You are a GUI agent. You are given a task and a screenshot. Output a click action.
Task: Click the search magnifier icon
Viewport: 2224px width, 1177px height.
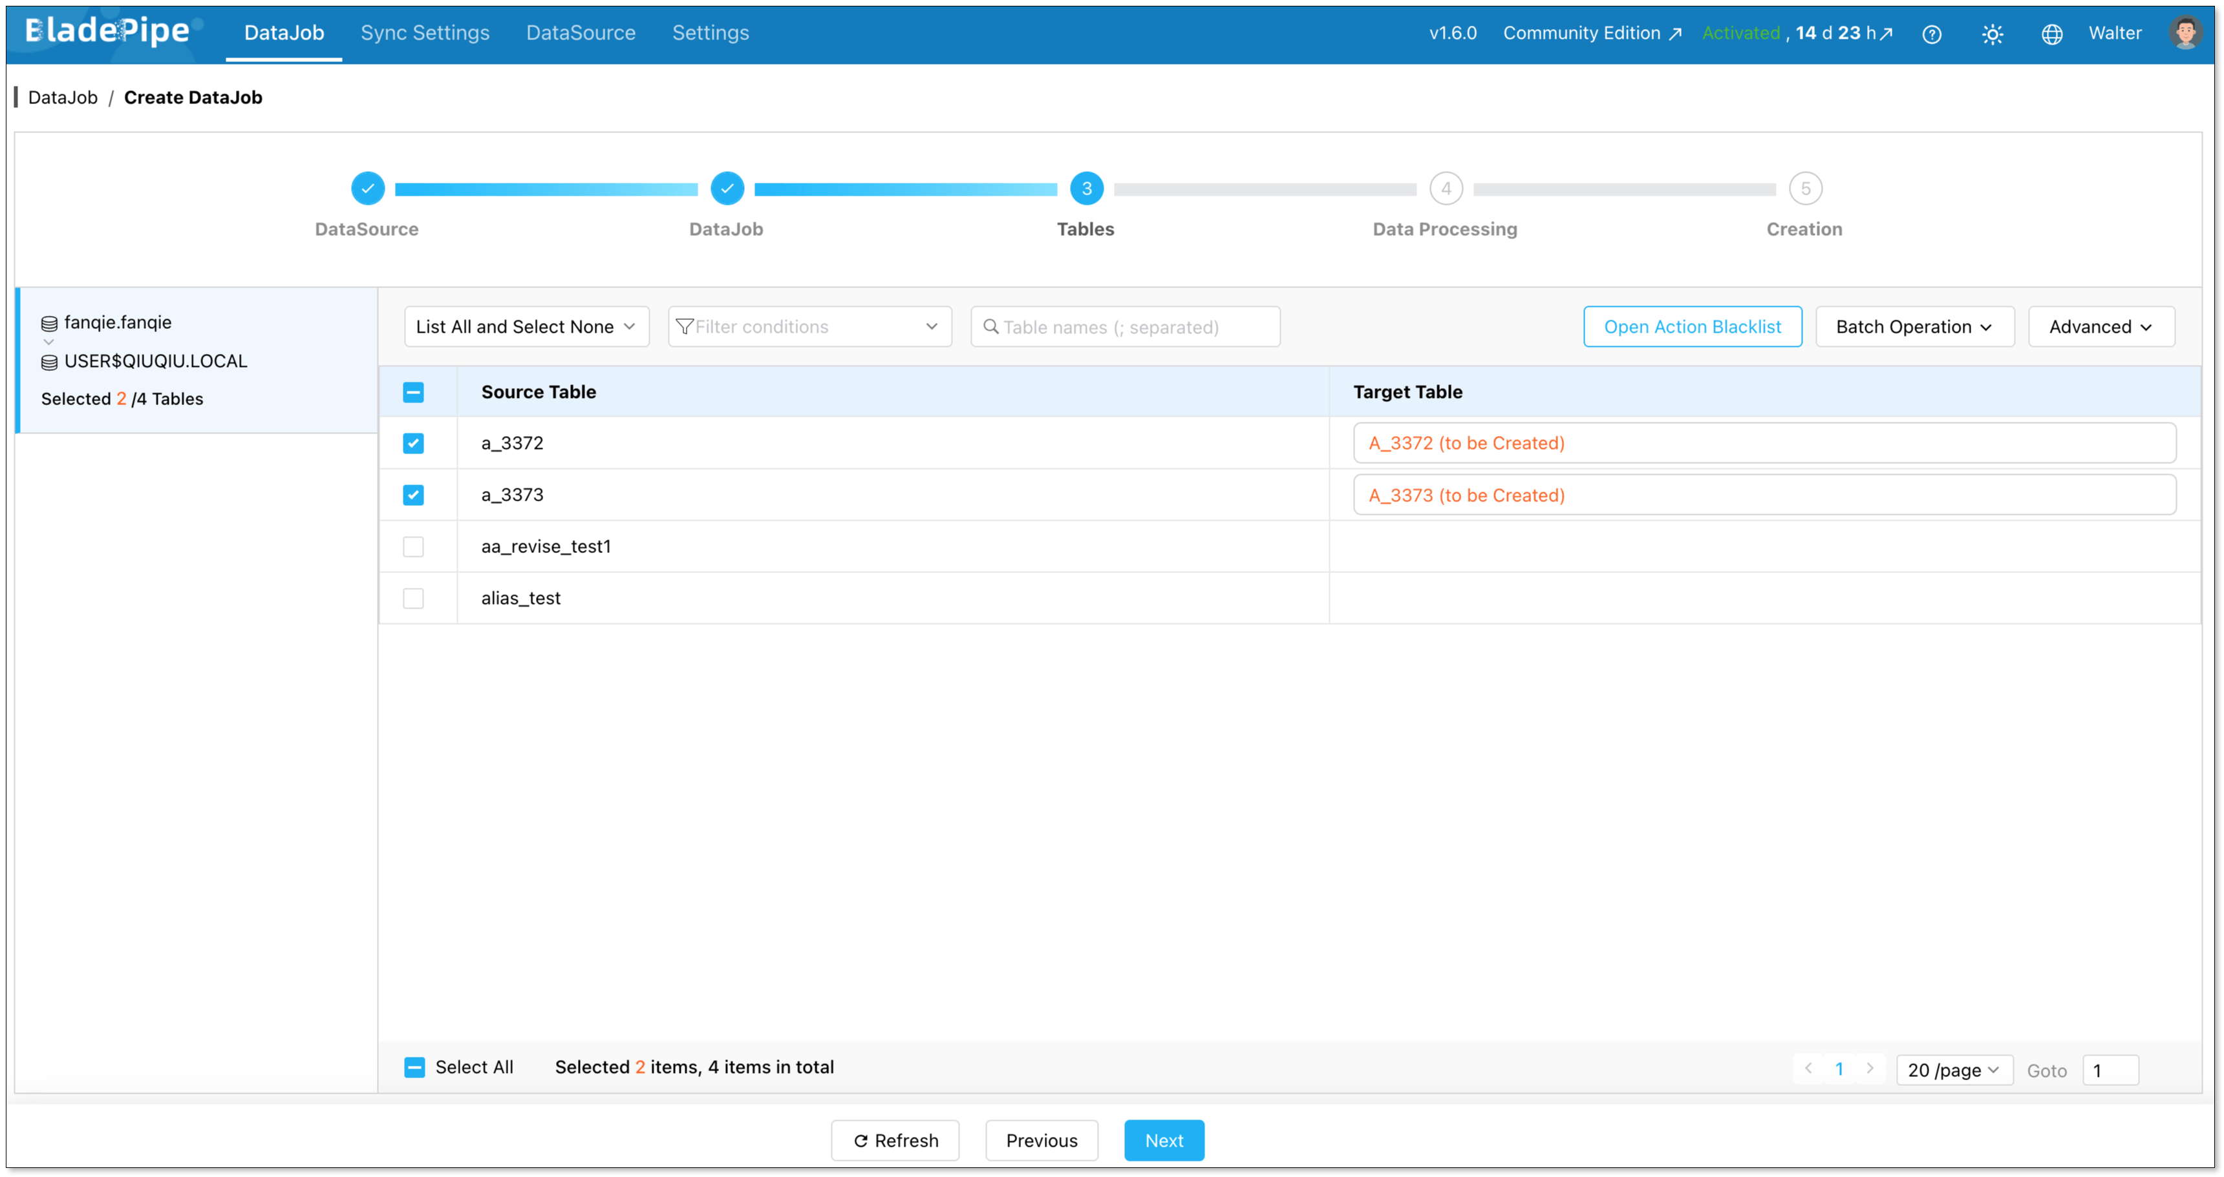(990, 326)
